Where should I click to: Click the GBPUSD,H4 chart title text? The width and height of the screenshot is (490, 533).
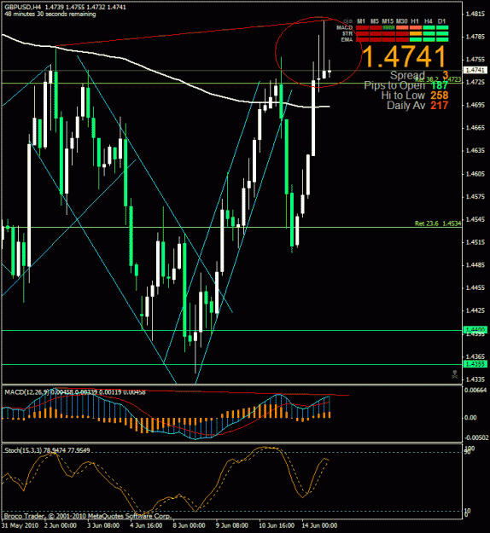23,7
